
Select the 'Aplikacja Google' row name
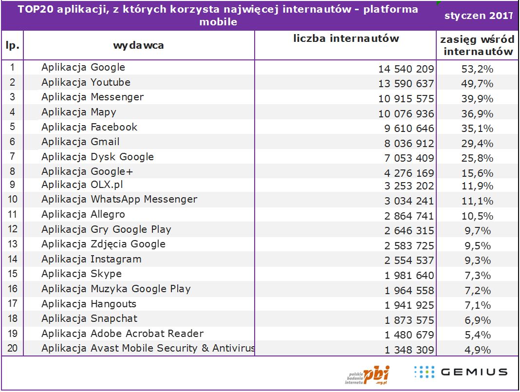(x=83, y=67)
